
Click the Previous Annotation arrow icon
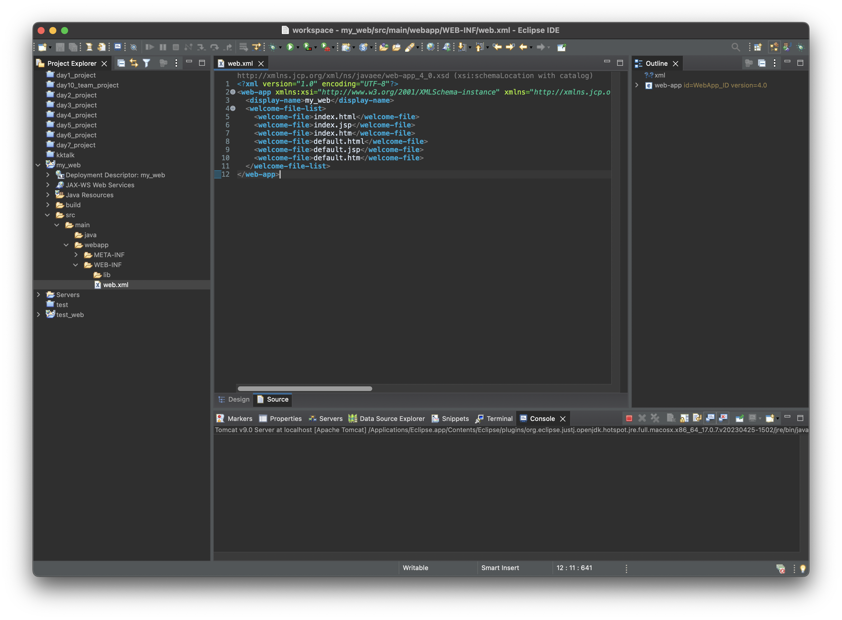pos(479,47)
